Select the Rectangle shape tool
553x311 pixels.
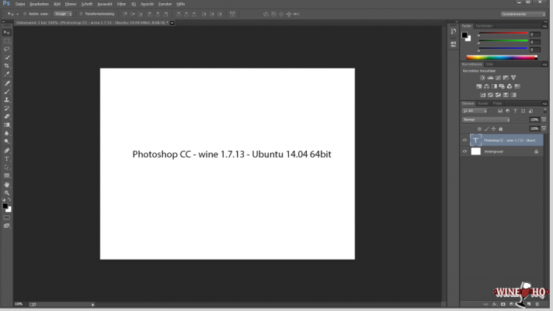[7, 176]
